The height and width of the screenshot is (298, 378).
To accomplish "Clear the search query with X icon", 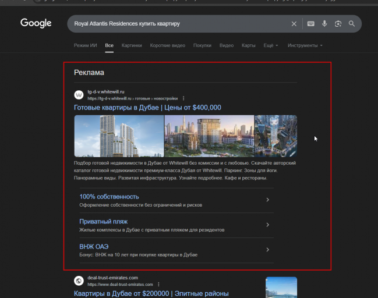I will (x=294, y=24).
